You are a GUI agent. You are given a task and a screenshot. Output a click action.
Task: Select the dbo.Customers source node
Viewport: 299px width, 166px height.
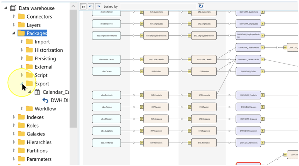pyautogui.click(x=106, y=12)
